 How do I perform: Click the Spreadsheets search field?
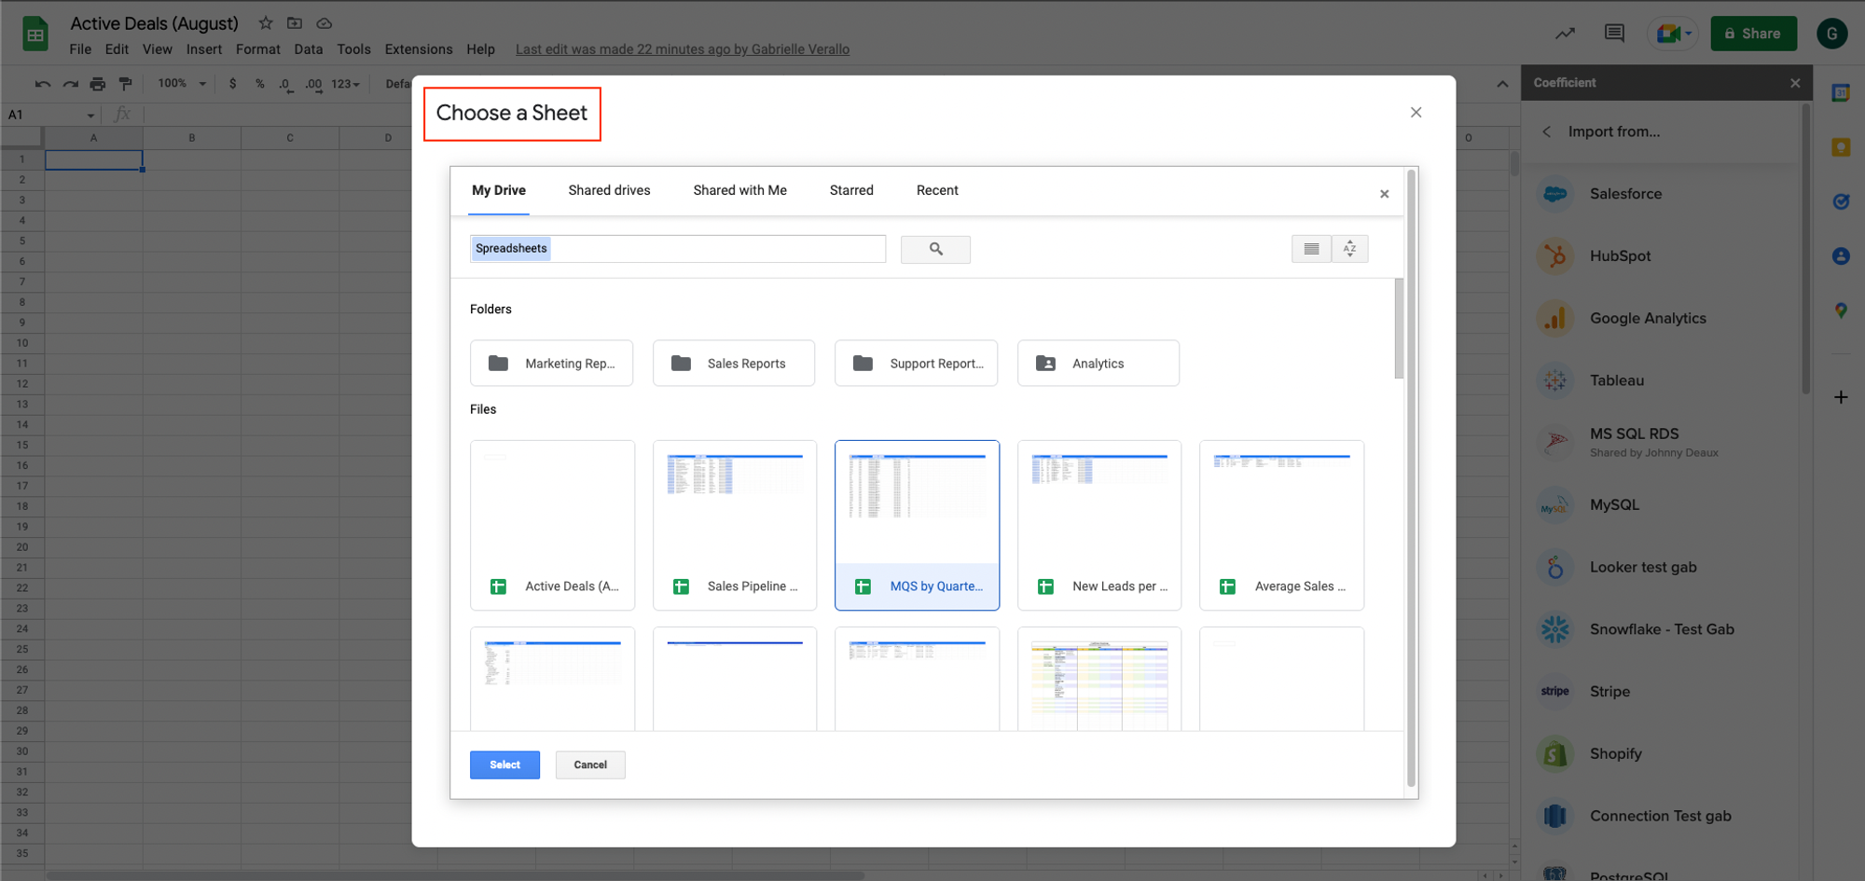pos(678,249)
